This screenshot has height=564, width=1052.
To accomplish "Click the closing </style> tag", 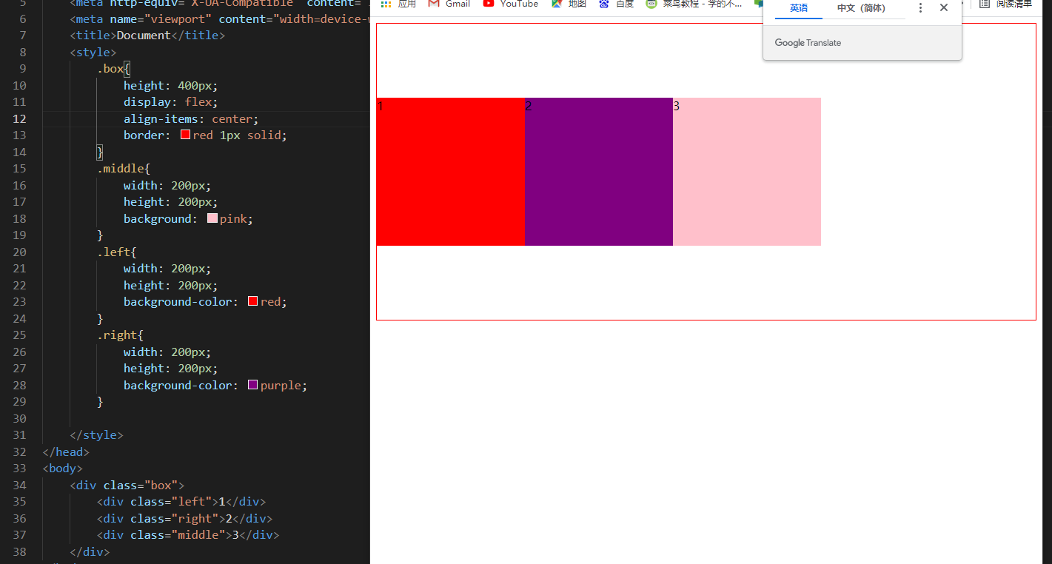I will click(96, 435).
